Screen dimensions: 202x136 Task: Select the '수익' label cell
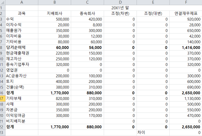[x=22, y=19]
